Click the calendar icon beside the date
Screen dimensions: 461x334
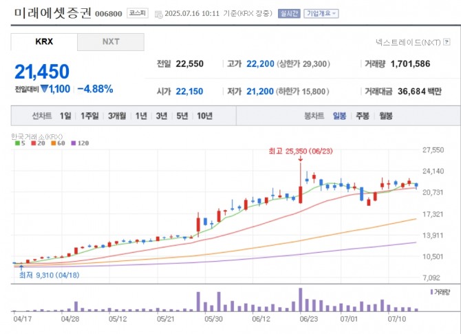158,14
